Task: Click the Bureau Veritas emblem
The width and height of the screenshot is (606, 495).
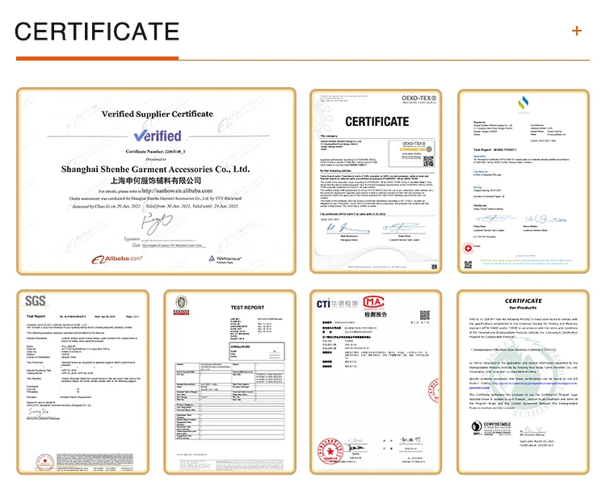Action: click(x=181, y=305)
